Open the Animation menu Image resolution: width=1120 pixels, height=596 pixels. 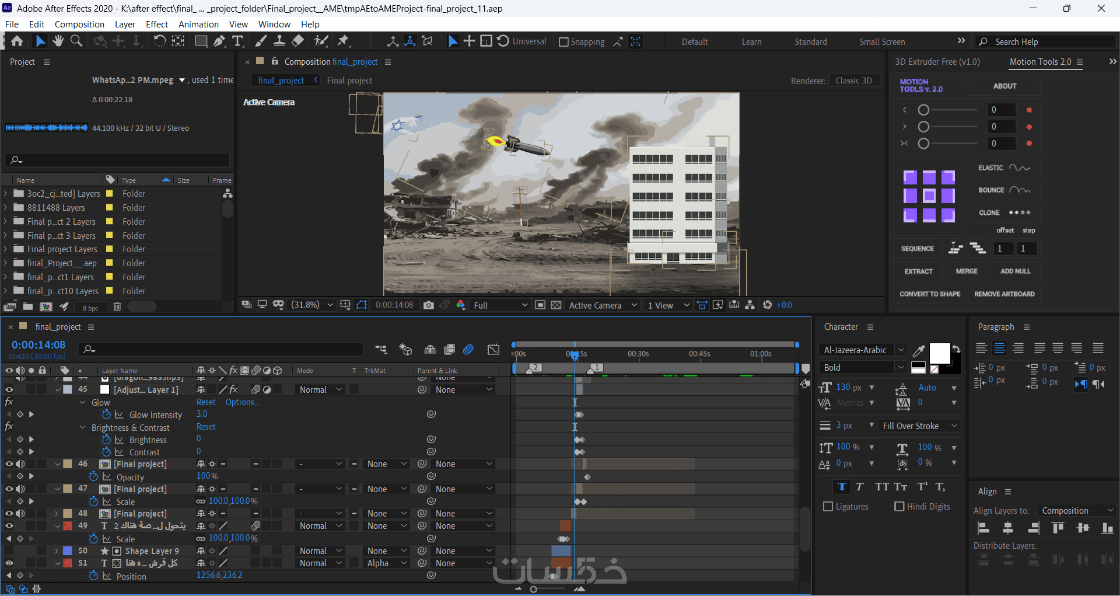pyautogui.click(x=198, y=25)
